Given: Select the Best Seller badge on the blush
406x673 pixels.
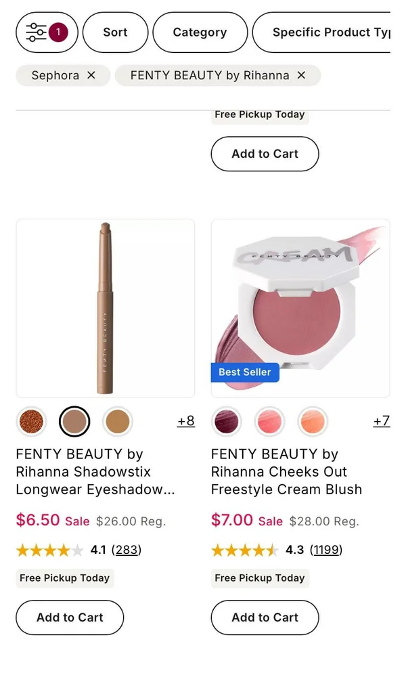Looking at the screenshot, I should pyautogui.click(x=245, y=372).
